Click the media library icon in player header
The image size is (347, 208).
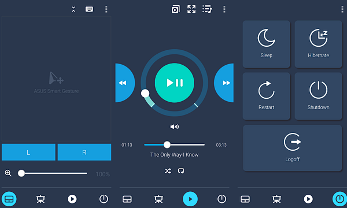click(176, 9)
